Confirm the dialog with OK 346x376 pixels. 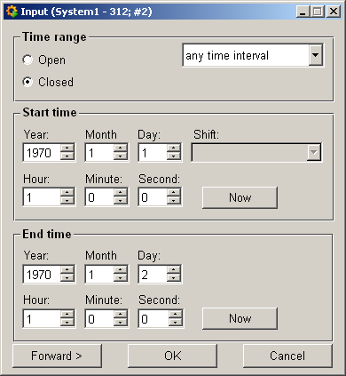pos(172,356)
